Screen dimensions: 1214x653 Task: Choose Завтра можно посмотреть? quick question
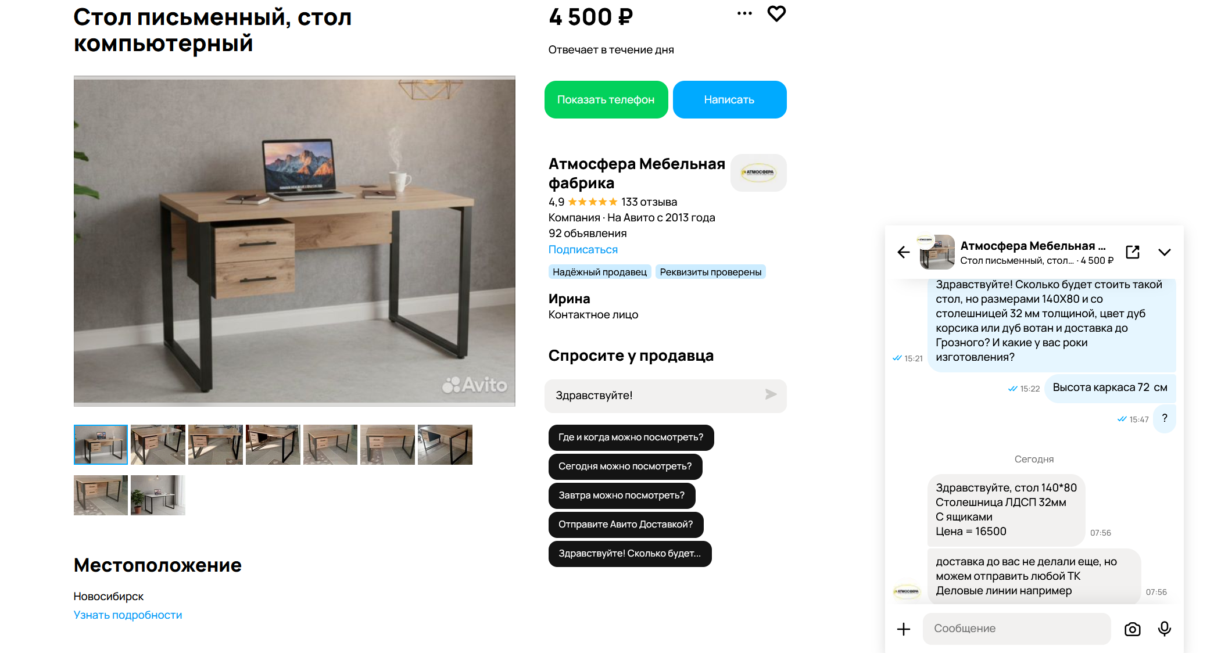[622, 496]
